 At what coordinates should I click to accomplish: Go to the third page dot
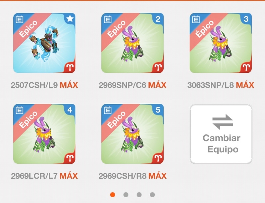[x=139, y=194]
